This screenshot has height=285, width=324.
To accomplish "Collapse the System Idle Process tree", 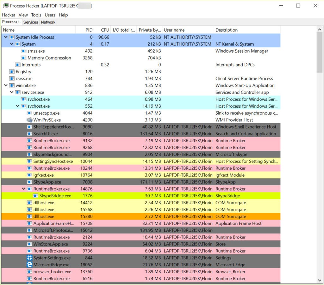I will pyautogui.click(x=6, y=37).
